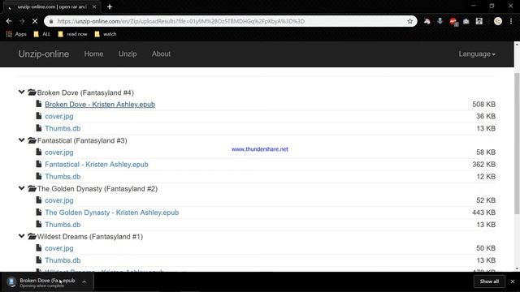Go to the About nav item

tap(161, 54)
